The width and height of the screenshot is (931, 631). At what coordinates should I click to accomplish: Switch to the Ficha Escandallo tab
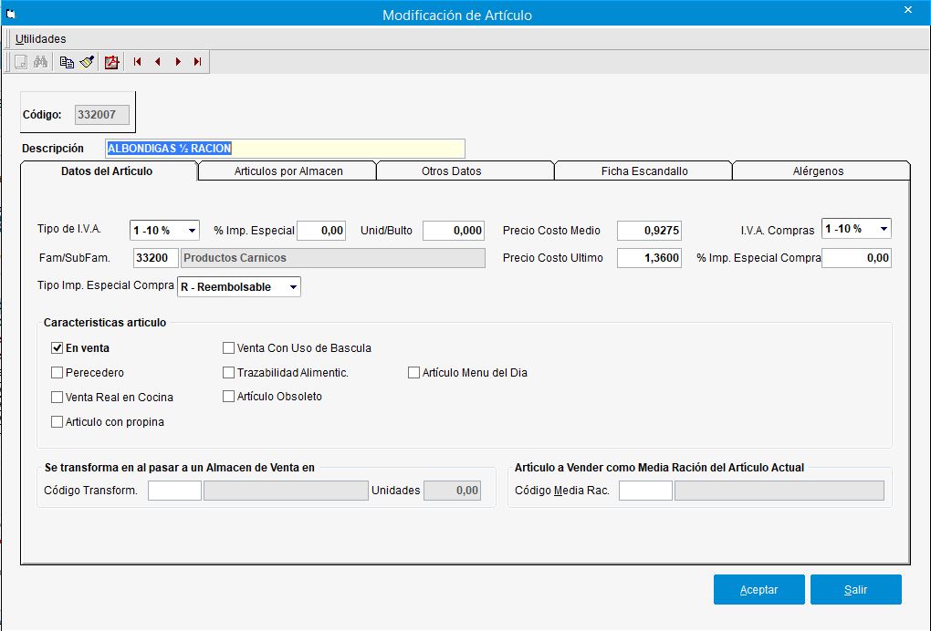click(644, 171)
